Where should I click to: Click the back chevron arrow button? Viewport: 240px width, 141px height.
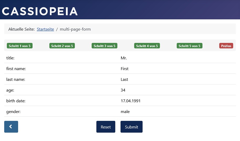click(11, 127)
